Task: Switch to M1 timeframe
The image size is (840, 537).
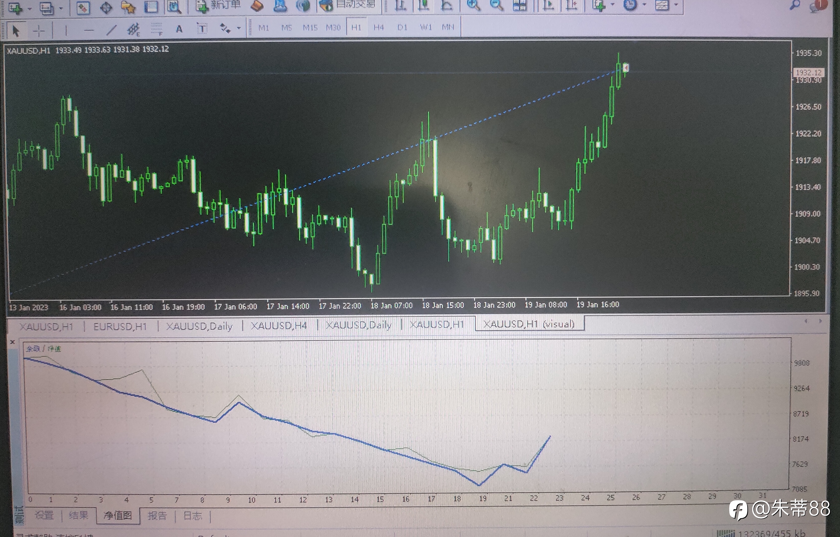Action: click(264, 28)
